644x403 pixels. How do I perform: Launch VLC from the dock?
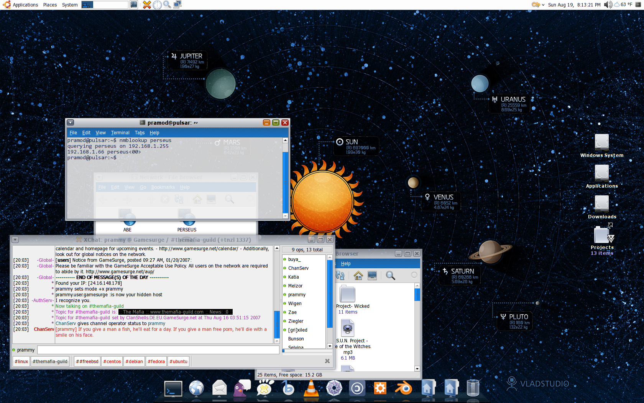pyautogui.click(x=311, y=388)
